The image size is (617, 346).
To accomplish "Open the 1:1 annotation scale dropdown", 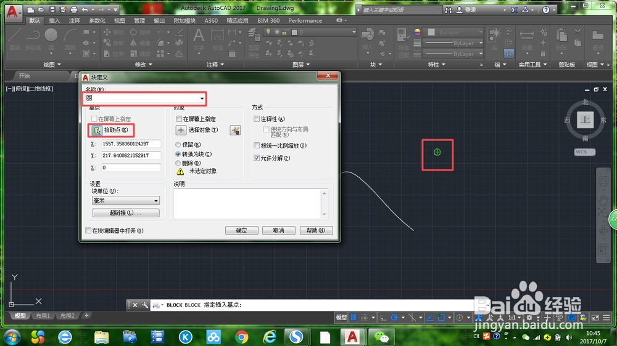I will 515,317.
